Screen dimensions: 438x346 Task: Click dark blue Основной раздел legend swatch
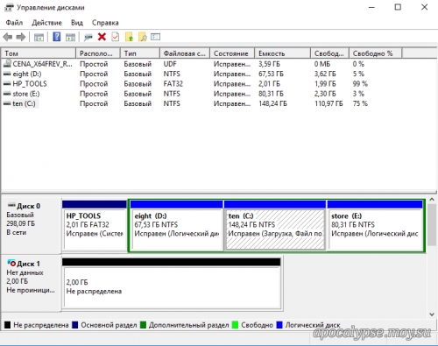[75, 325]
